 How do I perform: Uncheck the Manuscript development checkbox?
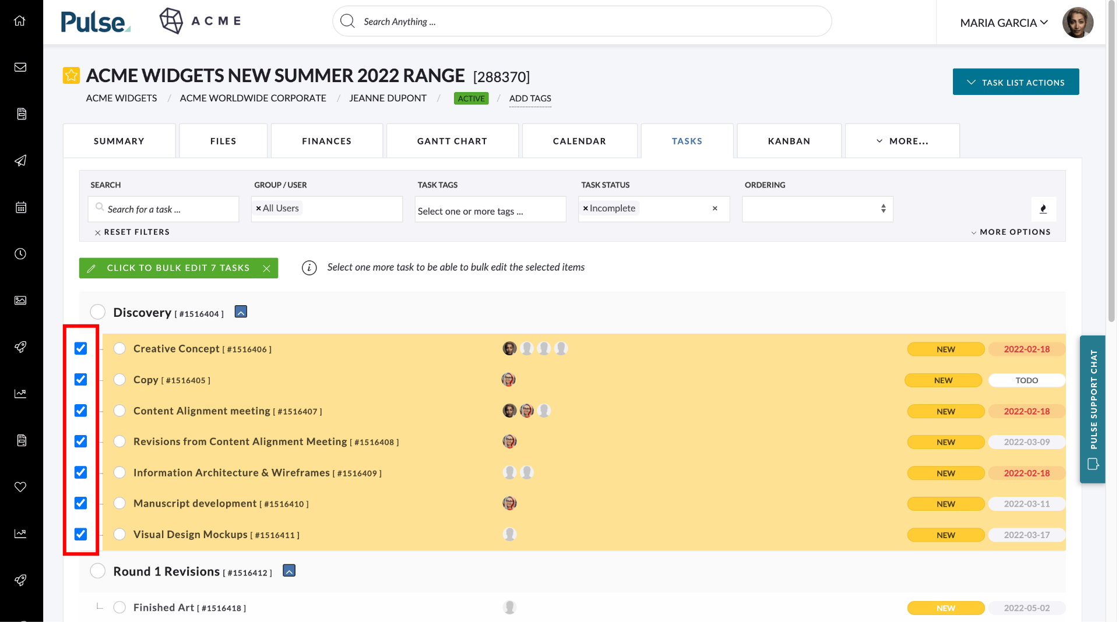(80, 503)
